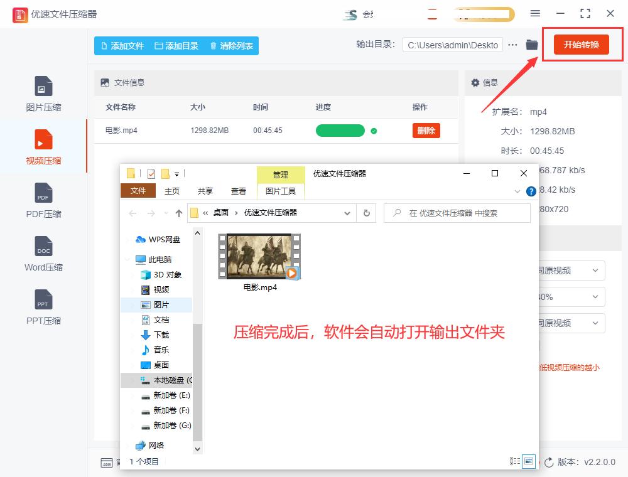Open the hamburger menu in title bar
628x477 pixels.
[535, 13]
